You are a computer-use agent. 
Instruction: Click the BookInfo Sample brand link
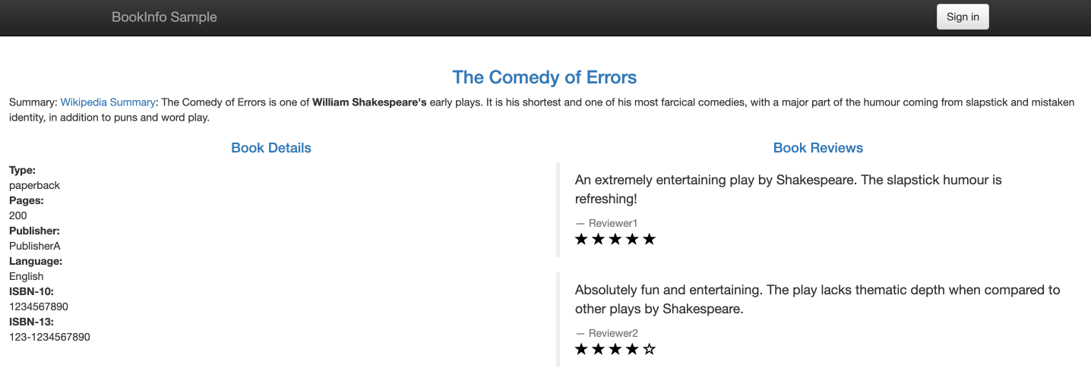pos(164,17)
